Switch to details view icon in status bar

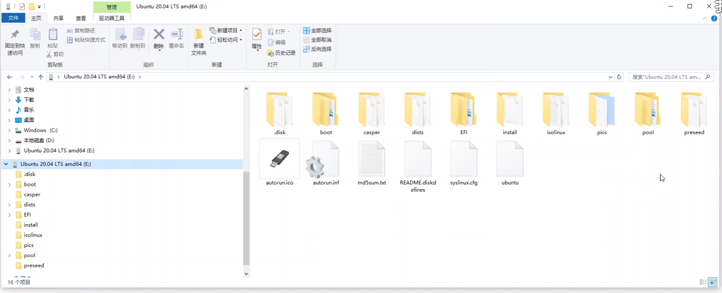click(x=703, y=282)
